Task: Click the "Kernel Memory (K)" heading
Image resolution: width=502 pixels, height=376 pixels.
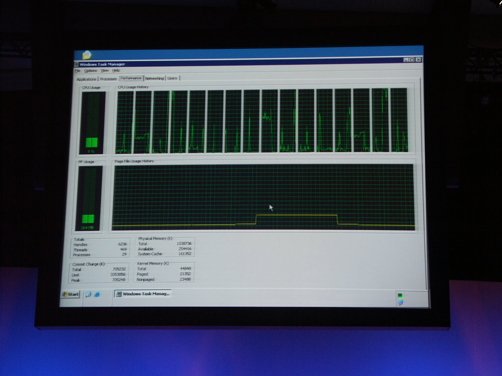Action: click(153, 263)
